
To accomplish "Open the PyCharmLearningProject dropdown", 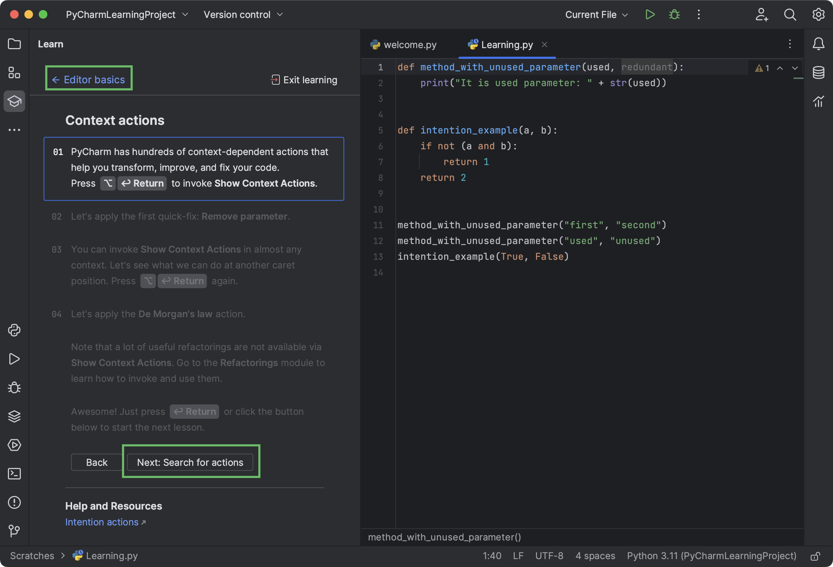I will pyautogui.click(x=126, y=14).
